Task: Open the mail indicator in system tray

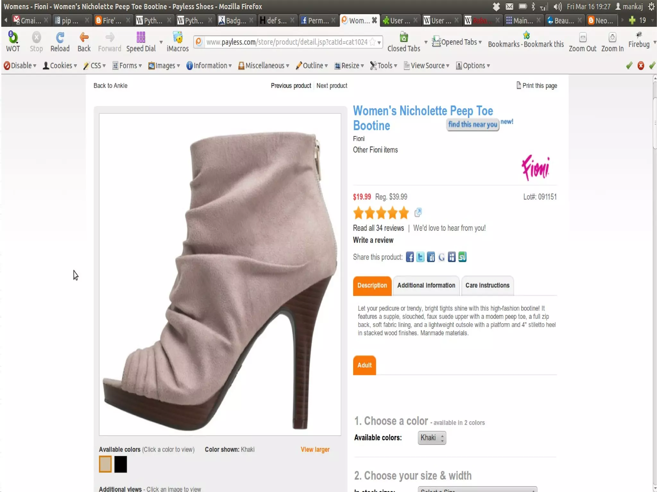Action: pos(509,6)
